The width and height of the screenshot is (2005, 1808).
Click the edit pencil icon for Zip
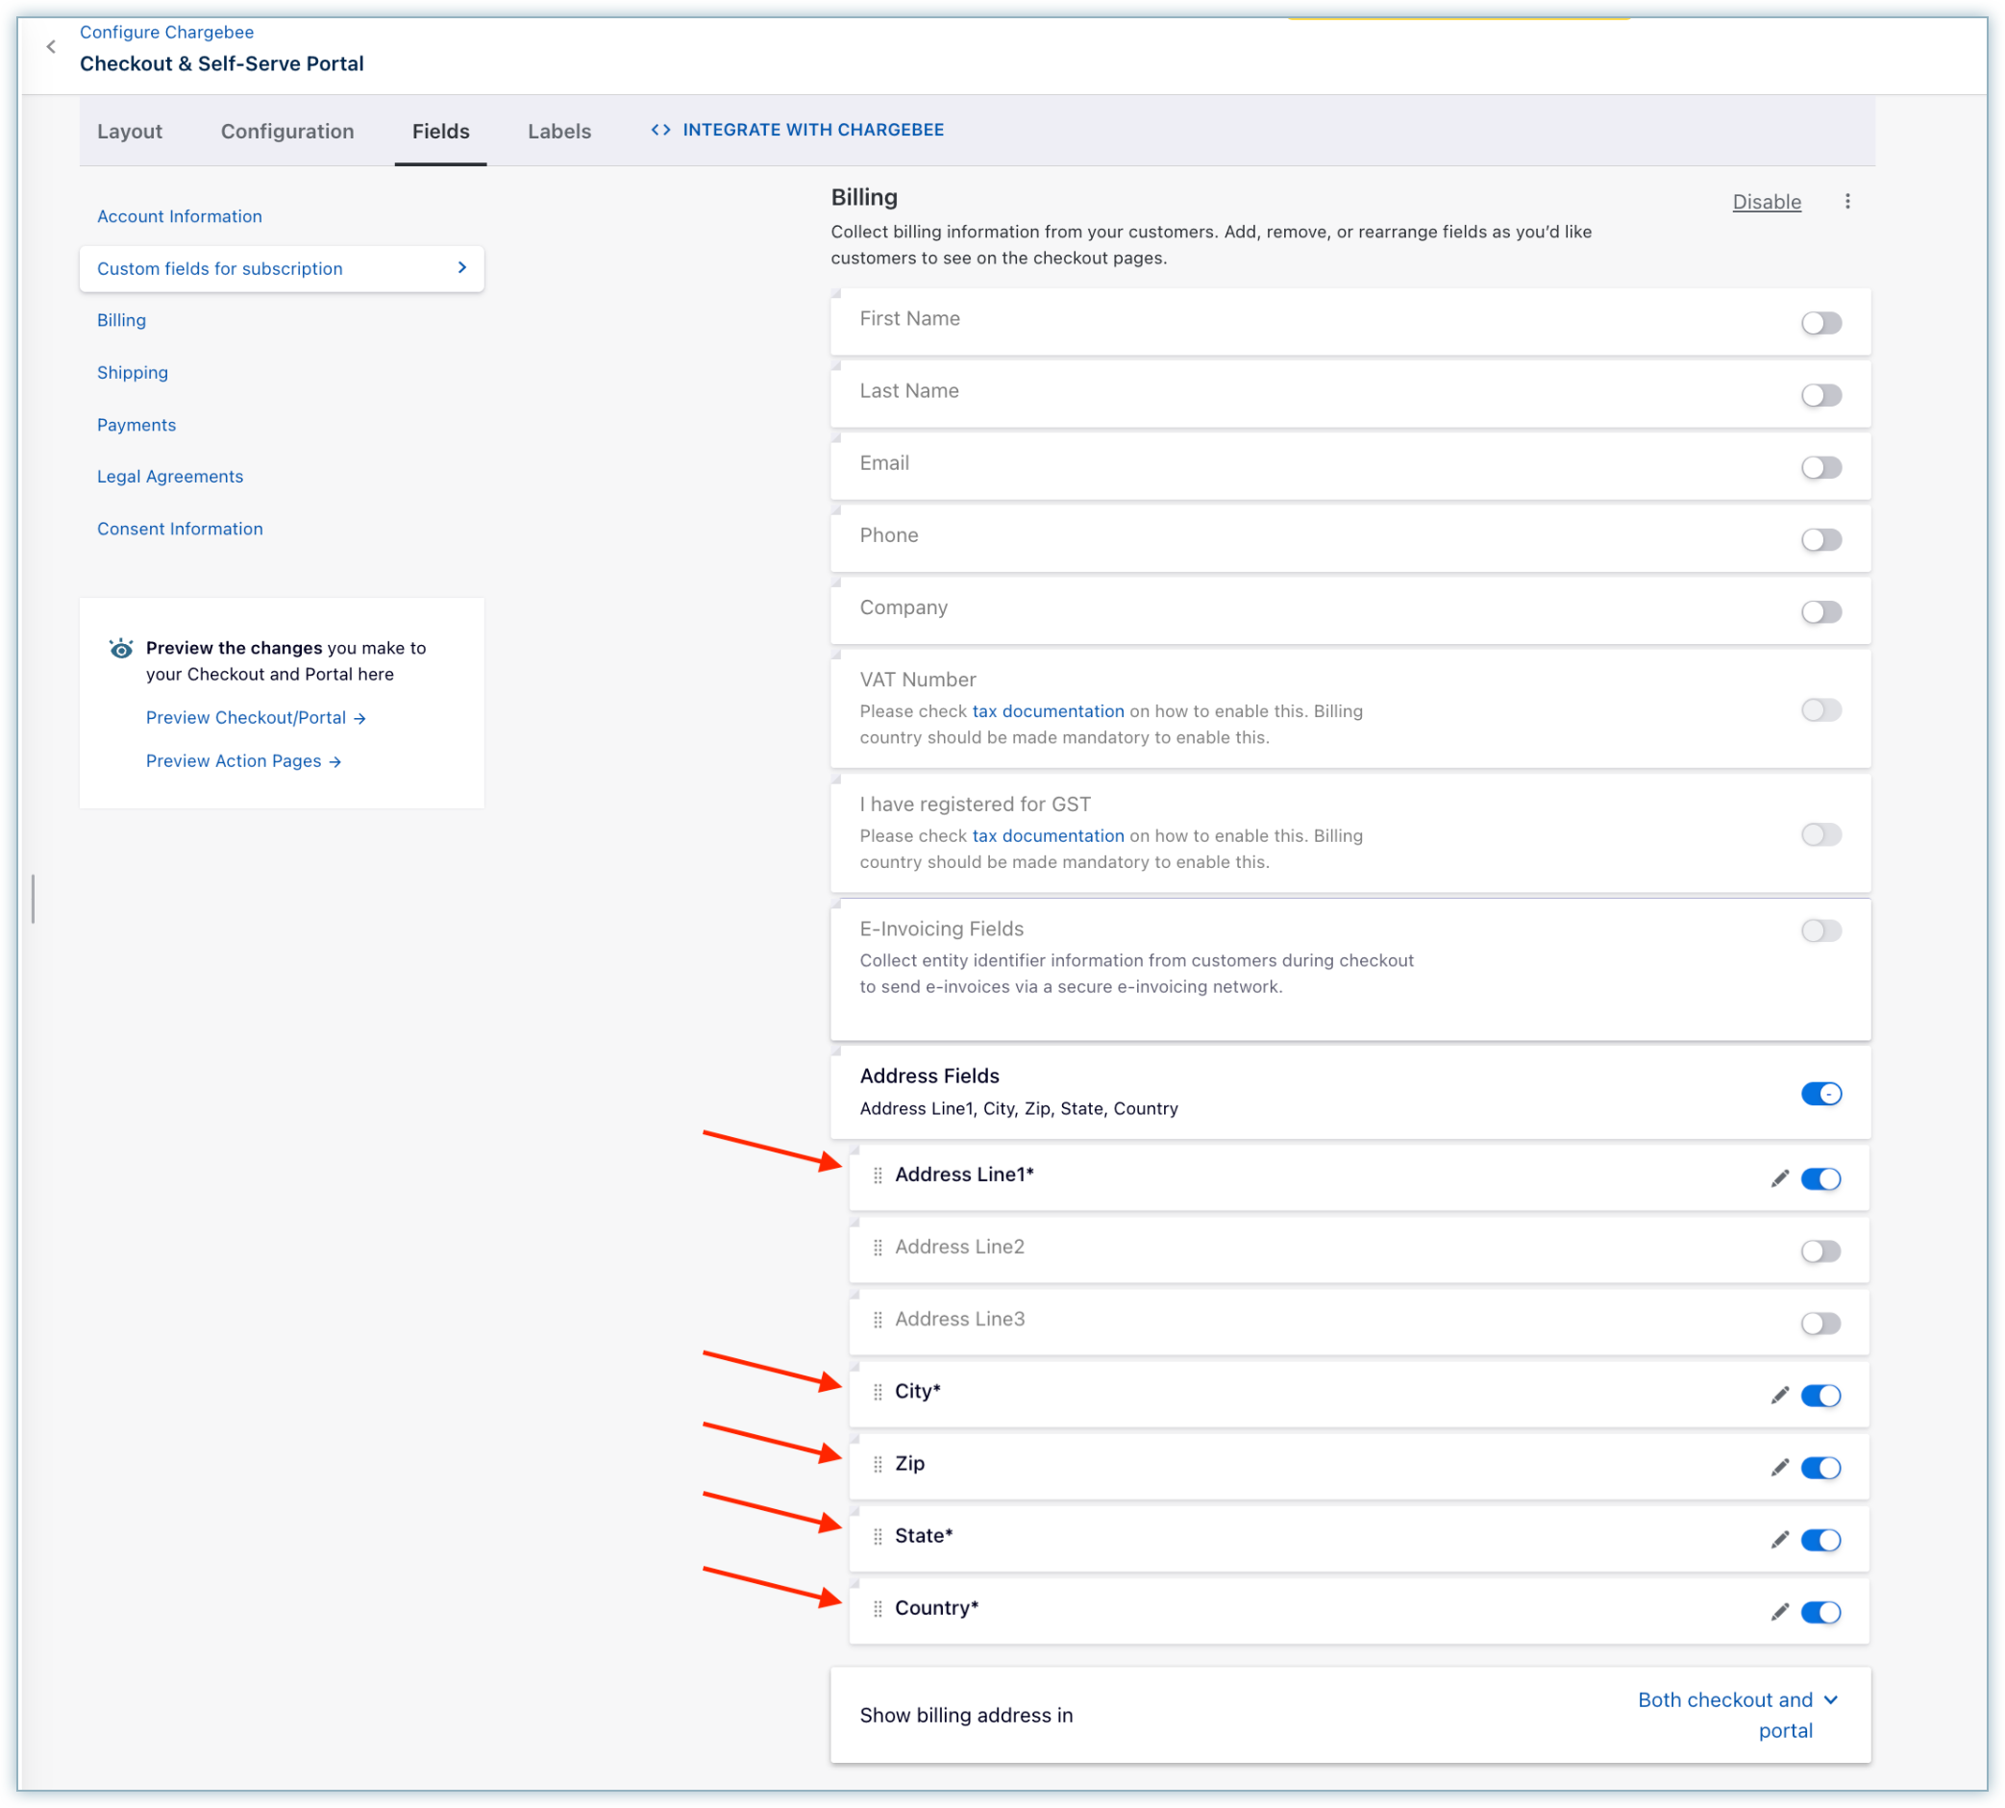(1778, 1469)
